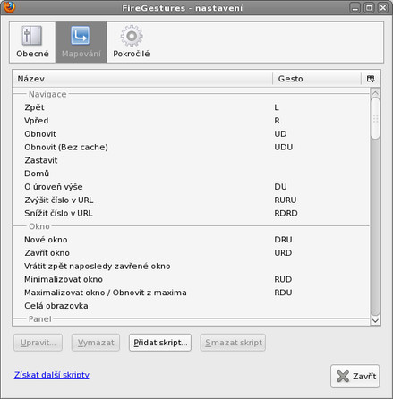The image size is (393, 399).
Task: Open the Pokročilé gear tab
Action: click(132, 42)
